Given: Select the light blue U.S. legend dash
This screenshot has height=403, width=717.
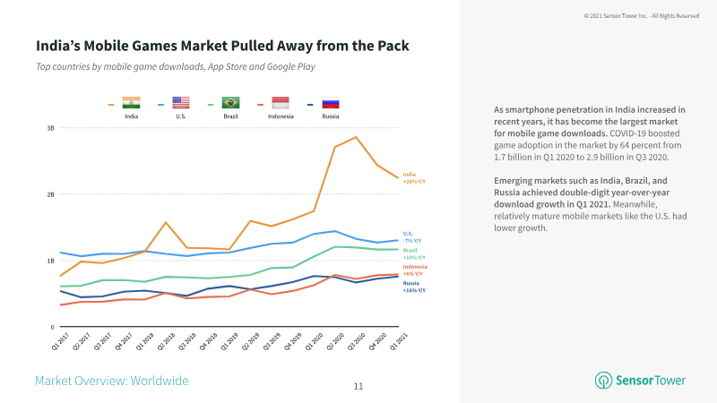Looking at the screenshot, I should pyautogui.click(x=161, y=105).
